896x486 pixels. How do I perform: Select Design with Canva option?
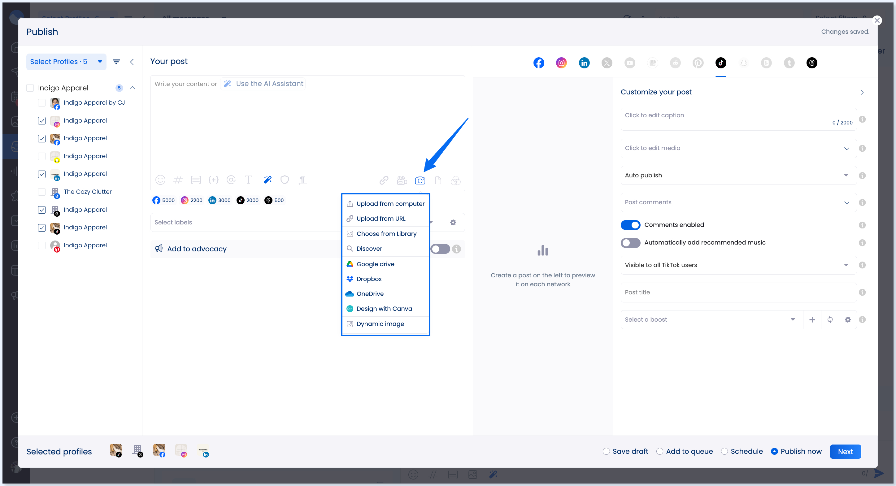[x=384, y=309]
